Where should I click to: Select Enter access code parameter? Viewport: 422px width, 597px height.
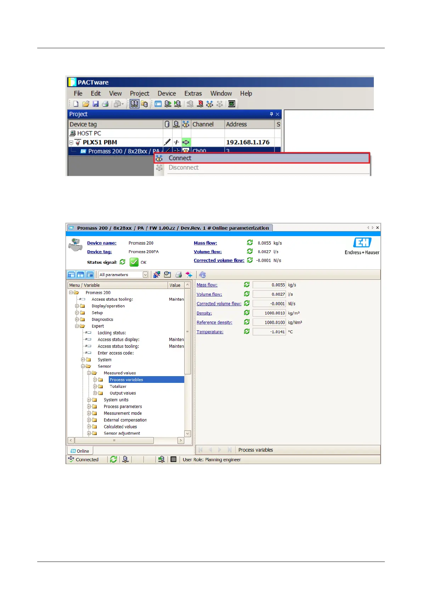coord(116,353)
